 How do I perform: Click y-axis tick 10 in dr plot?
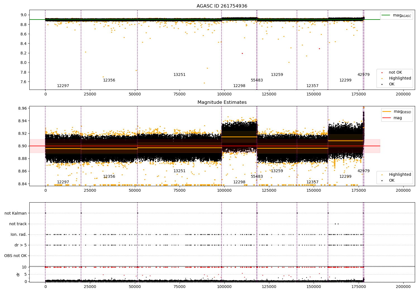pos(25,267)
